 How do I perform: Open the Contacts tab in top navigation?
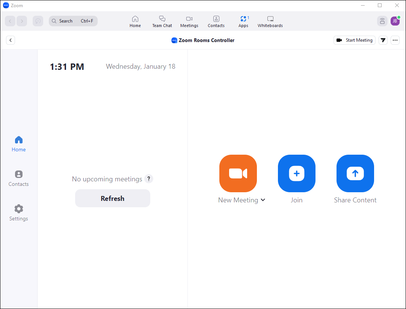[216, 21]
